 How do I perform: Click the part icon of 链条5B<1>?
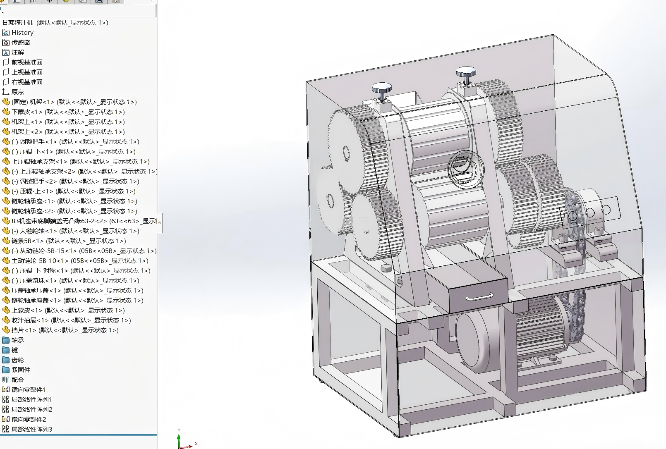[x=6, y=241]
